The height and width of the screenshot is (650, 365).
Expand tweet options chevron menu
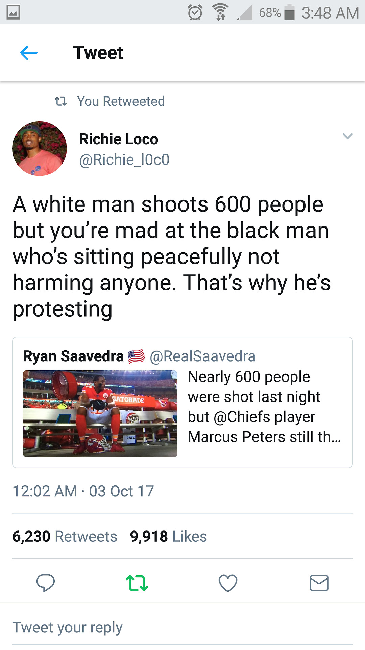pyautogui.click(x=347, y=136)
